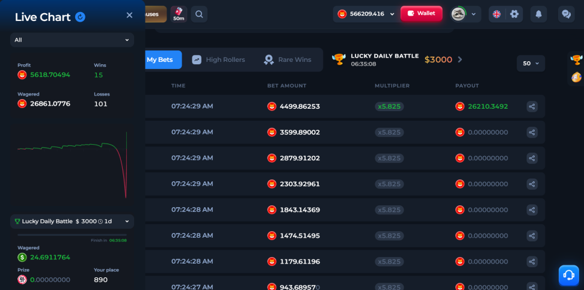Switch to High Rollers tab
The width and height of the screenshot is (584, 290).
tap(219, 60)
